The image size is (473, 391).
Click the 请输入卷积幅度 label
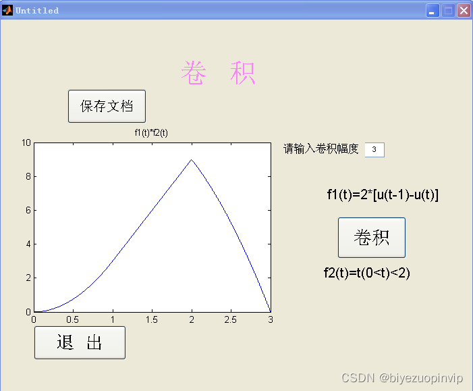tap(321, 149)
